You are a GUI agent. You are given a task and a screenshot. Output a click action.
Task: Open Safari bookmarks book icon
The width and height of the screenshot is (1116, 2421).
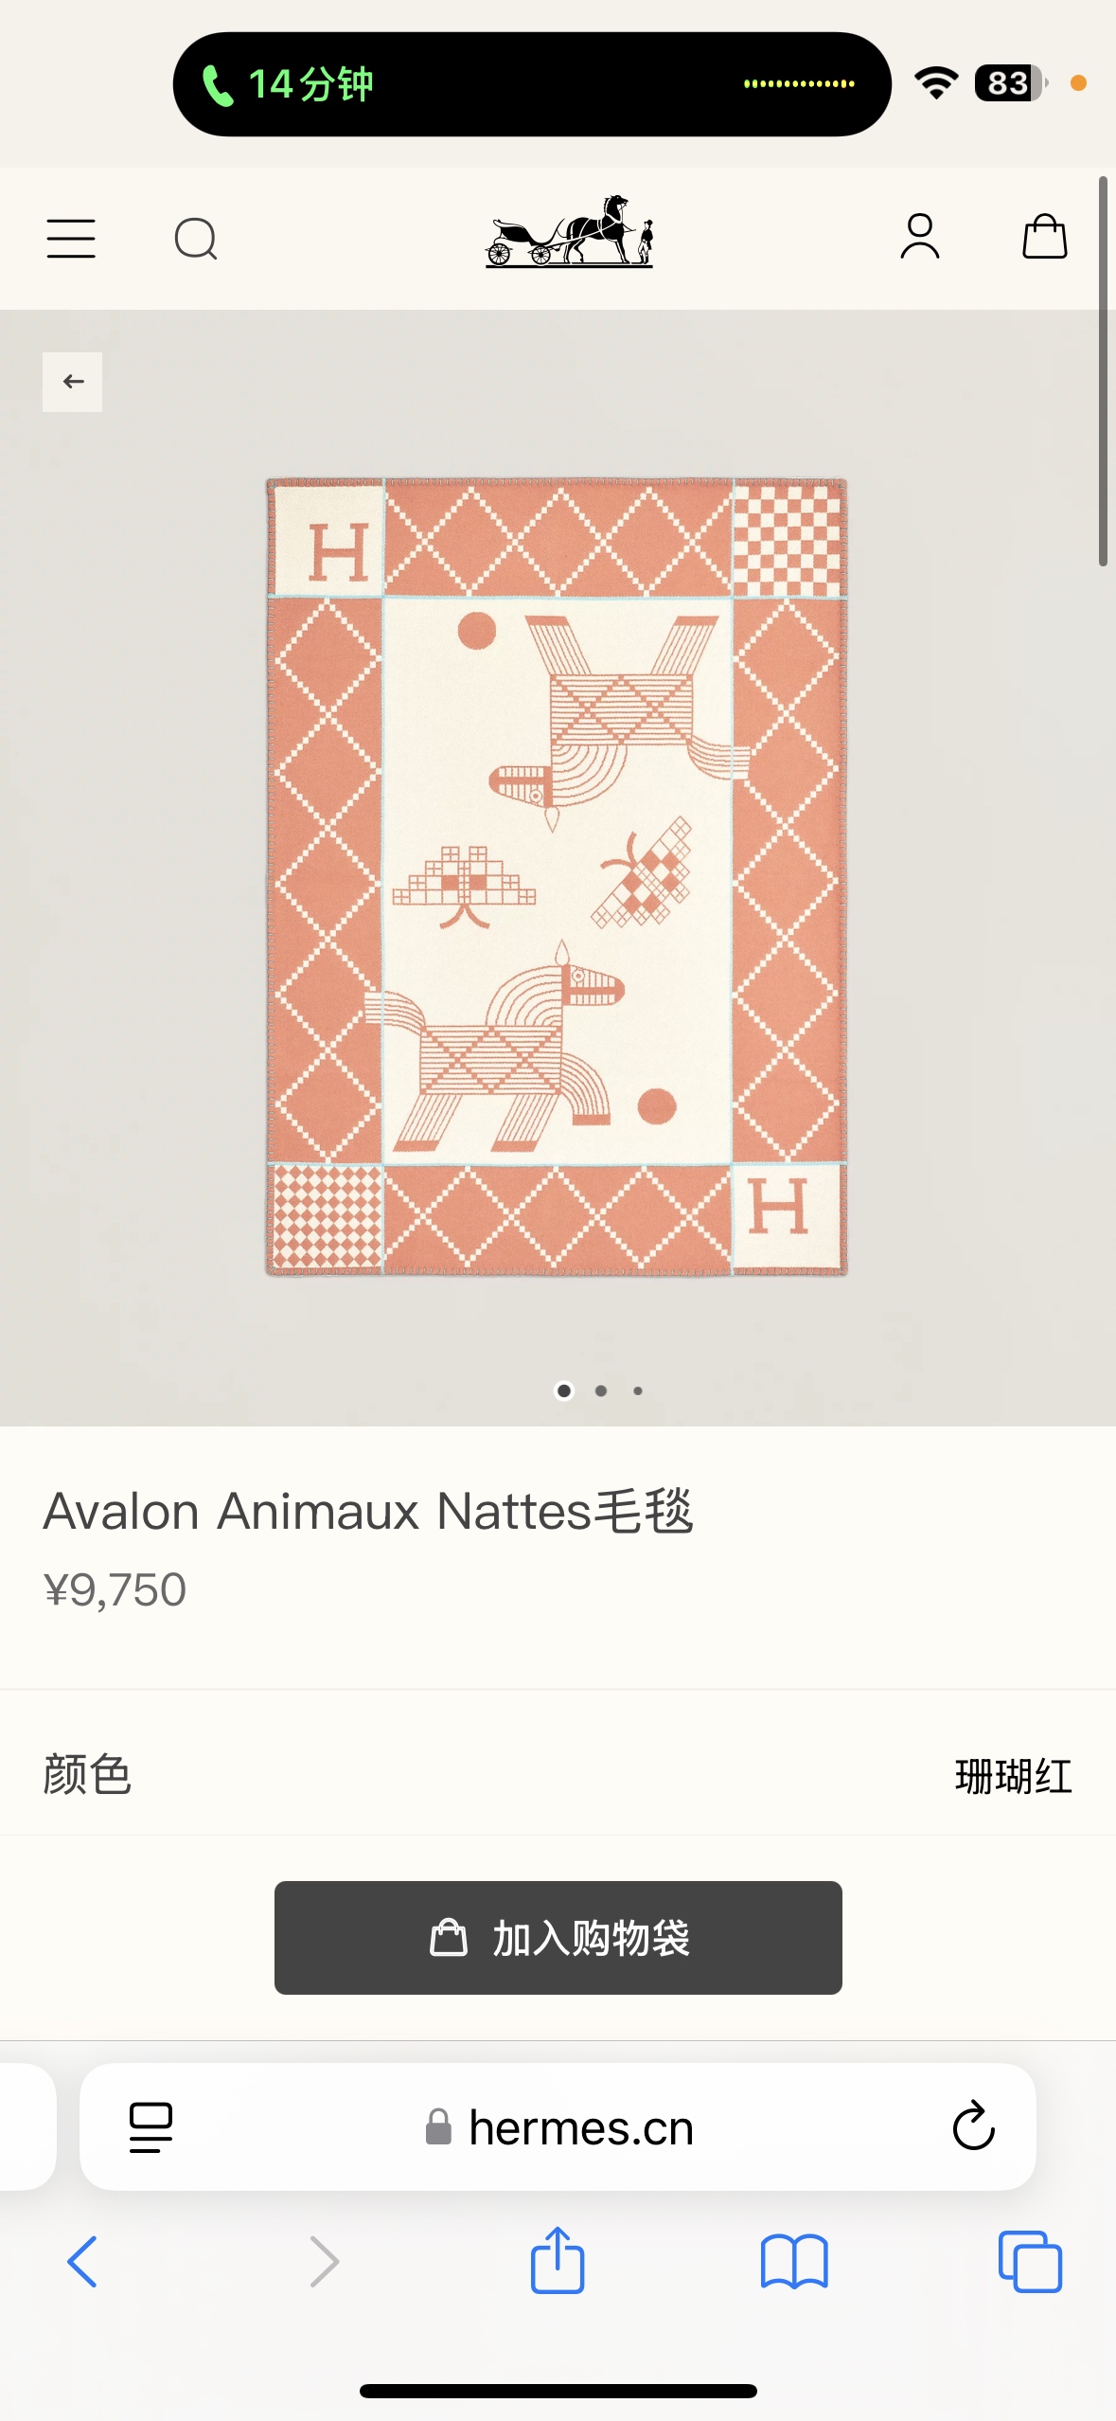tap(794, 2262)
